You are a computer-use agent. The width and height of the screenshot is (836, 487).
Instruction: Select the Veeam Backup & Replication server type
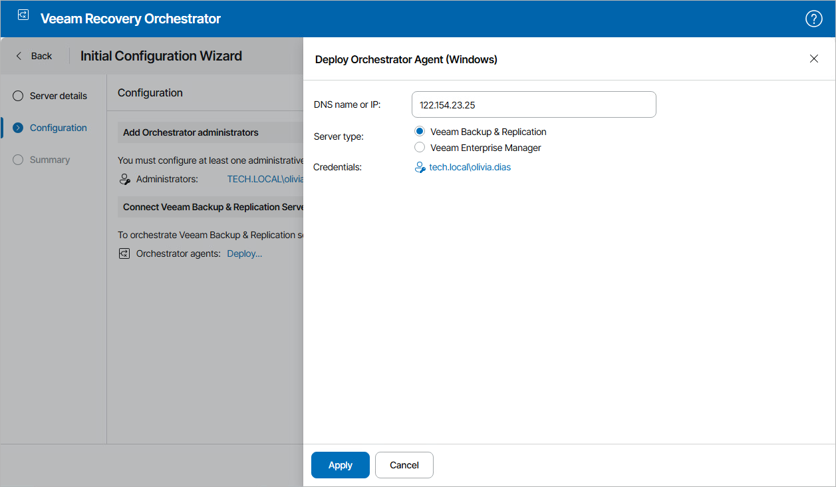[x=420, y=131]
